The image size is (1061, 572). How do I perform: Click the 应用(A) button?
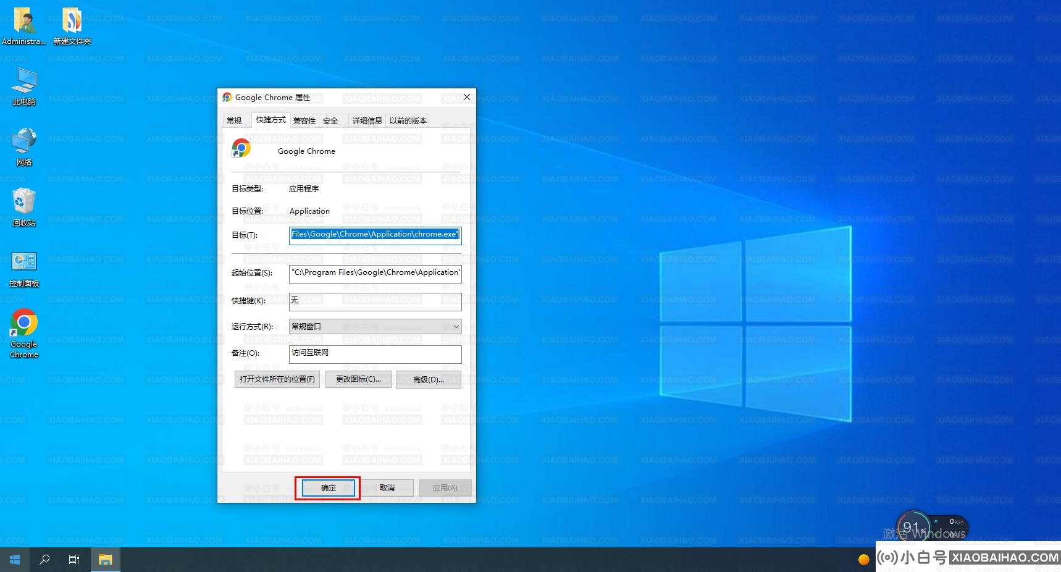[445, 488]
